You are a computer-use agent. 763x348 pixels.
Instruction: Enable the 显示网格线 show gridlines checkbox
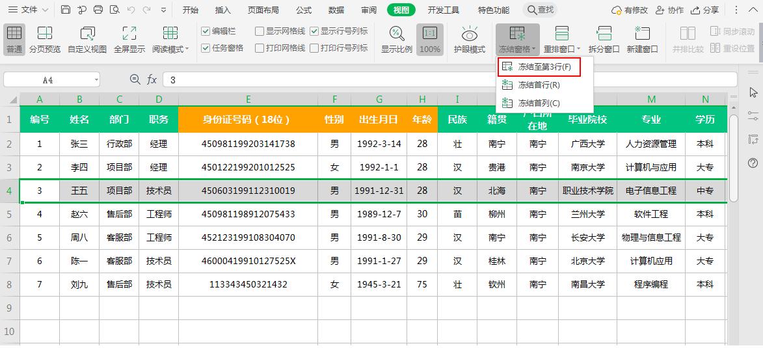(x=260, y=31)
